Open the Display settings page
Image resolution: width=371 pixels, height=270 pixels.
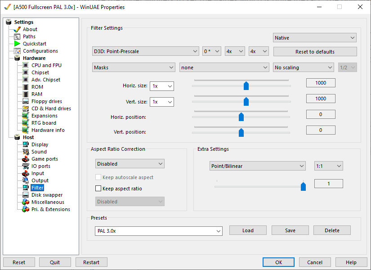click(40, 144)
